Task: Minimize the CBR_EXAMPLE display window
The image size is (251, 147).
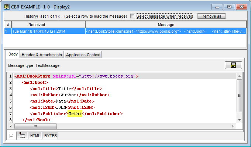Action: click(x=217, y=7)
